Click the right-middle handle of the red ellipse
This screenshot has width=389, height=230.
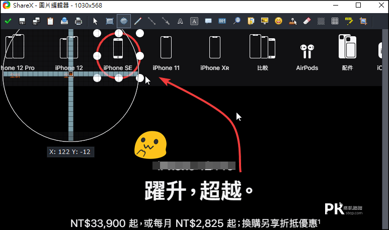click(140, 56)
